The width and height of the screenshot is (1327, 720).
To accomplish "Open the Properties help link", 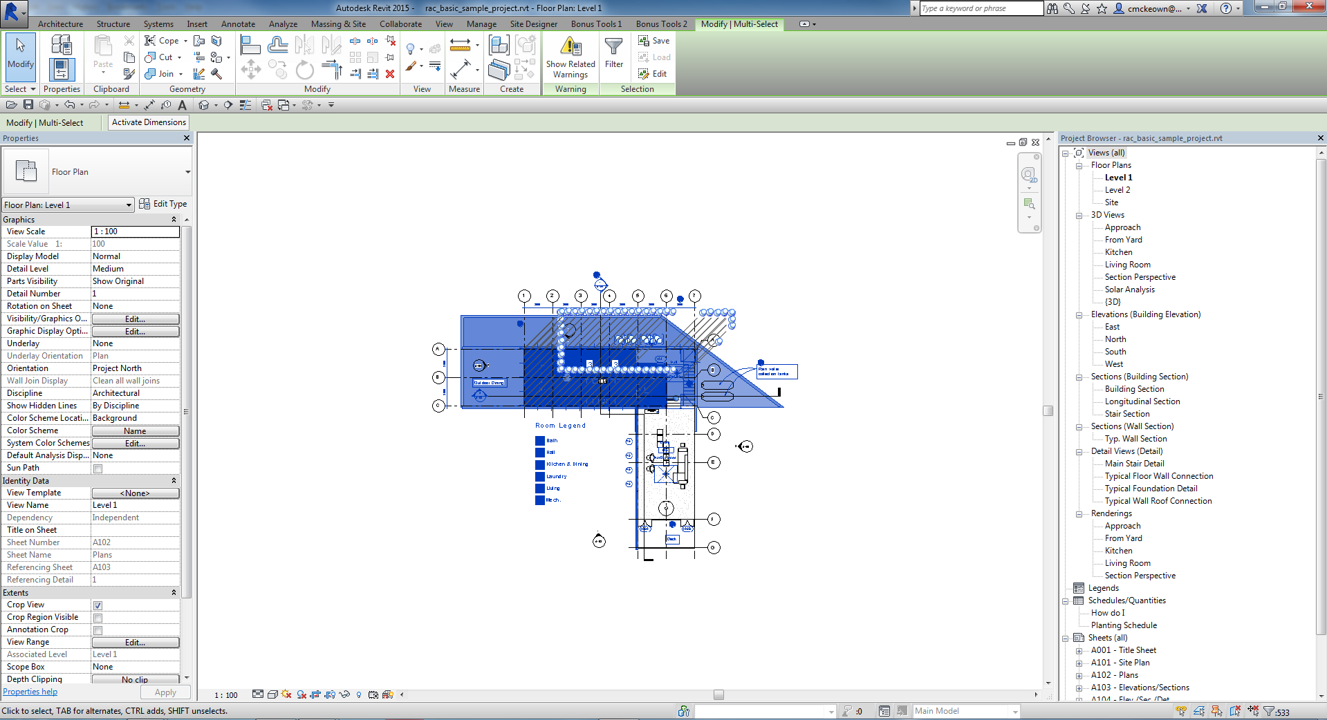I will pos(30,692).
